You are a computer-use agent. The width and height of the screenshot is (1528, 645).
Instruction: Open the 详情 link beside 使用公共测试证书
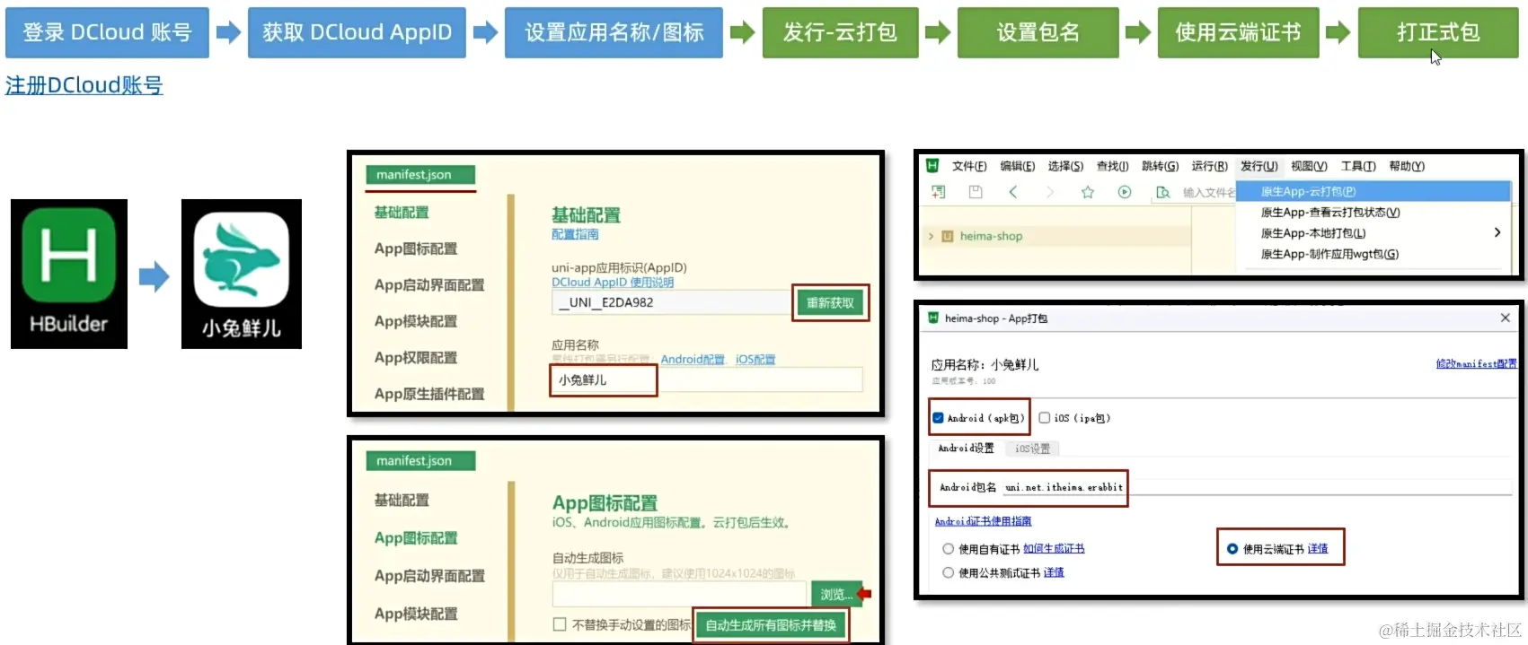tap(1054, 572)
